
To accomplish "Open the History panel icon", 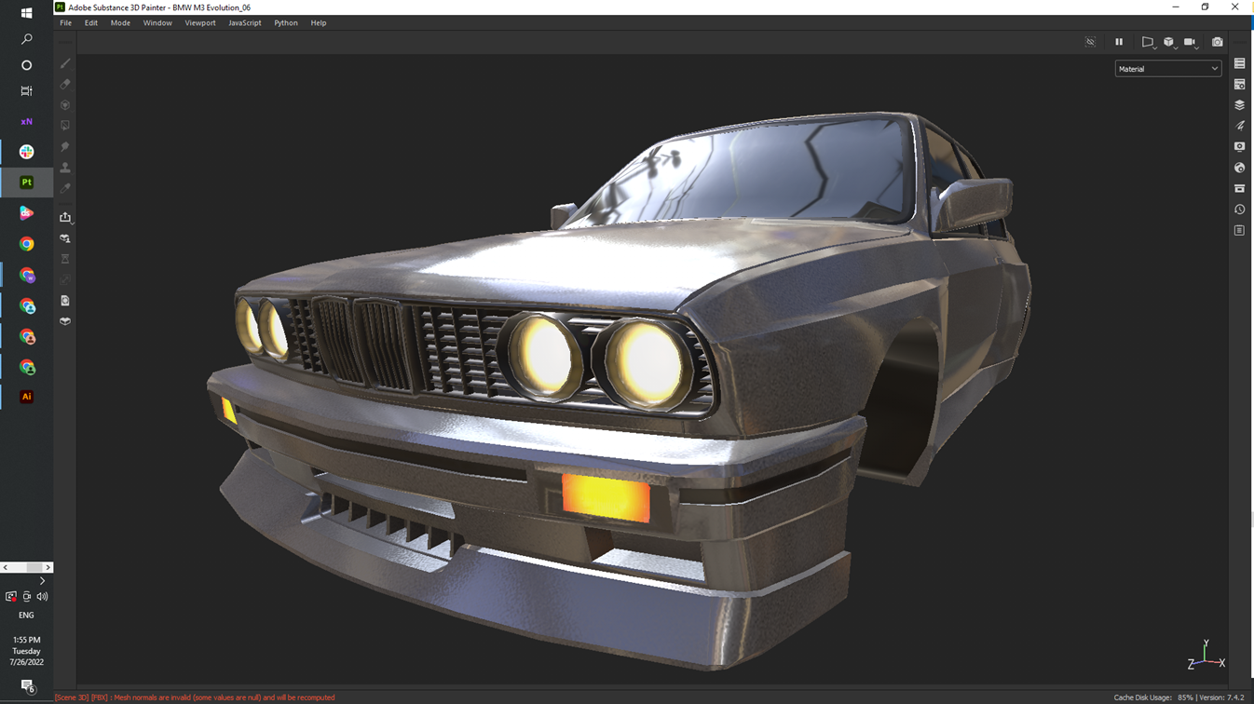I will [1239, 210].
